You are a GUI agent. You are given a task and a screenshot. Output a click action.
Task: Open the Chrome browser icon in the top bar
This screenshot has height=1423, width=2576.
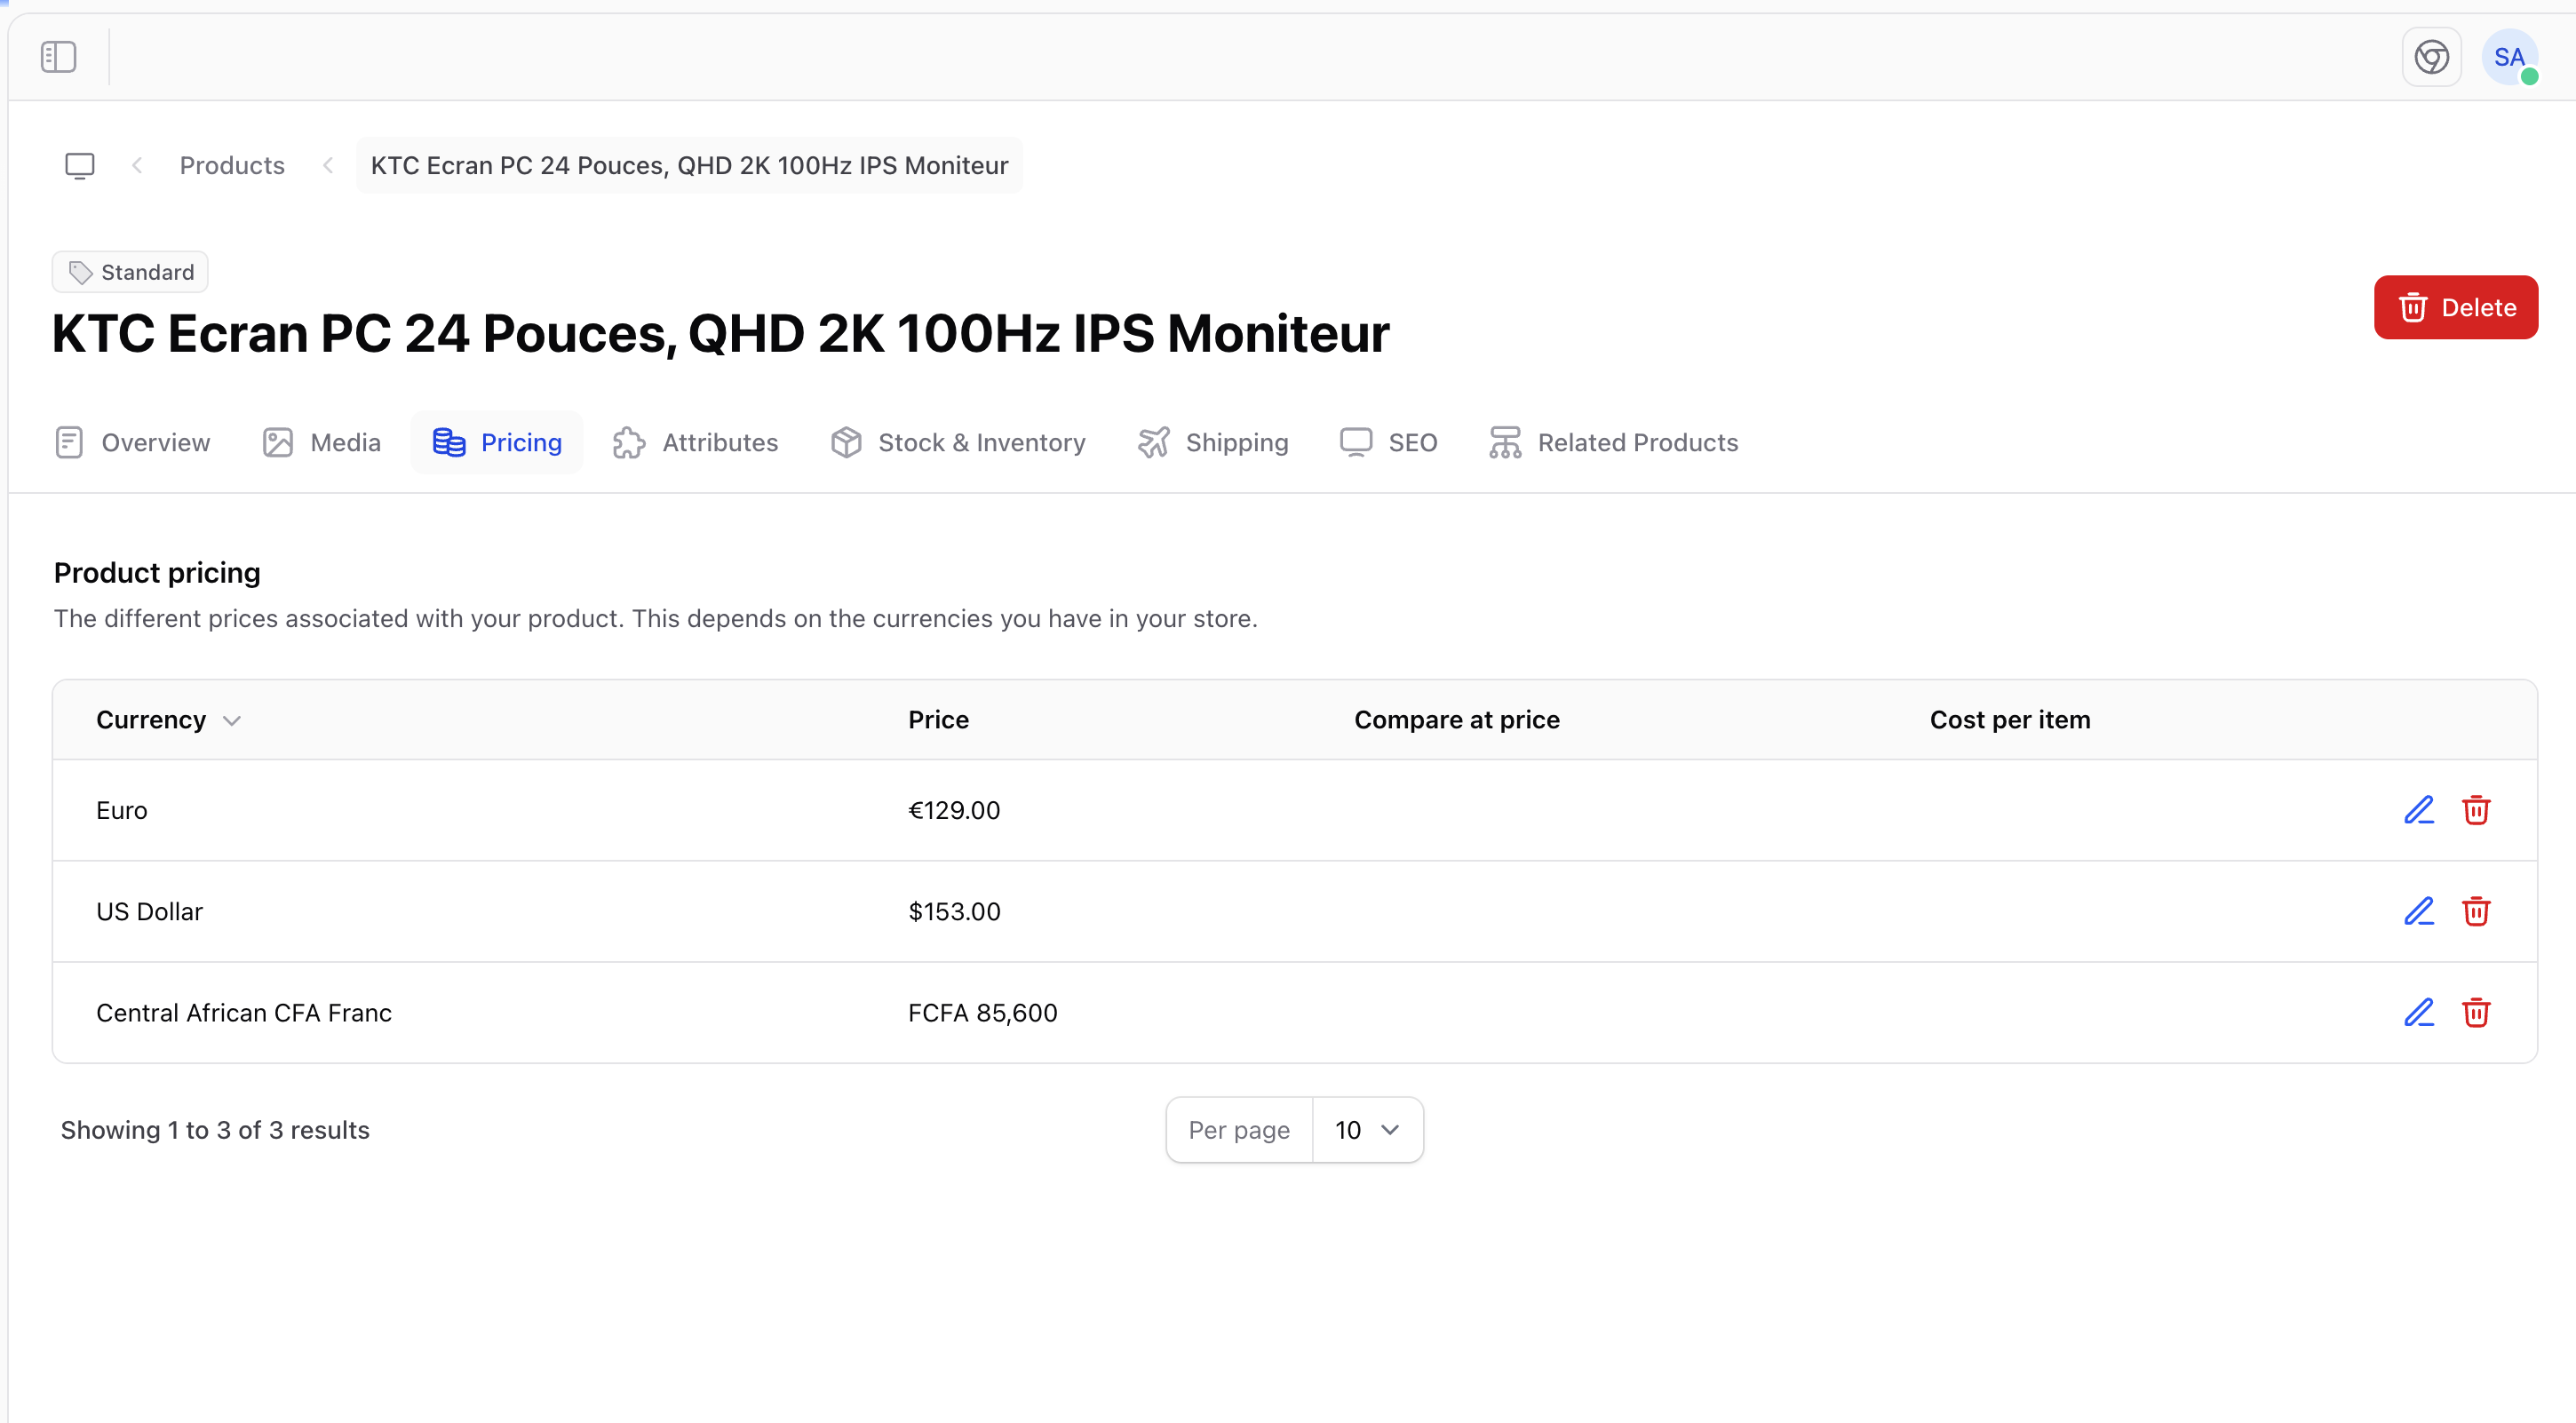(x=2432, y=57)
